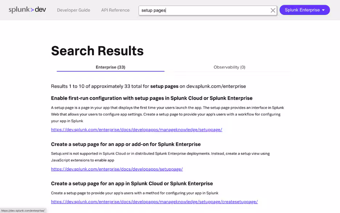
Task: Open the Developer Guide menu
Action: [73, 10]
